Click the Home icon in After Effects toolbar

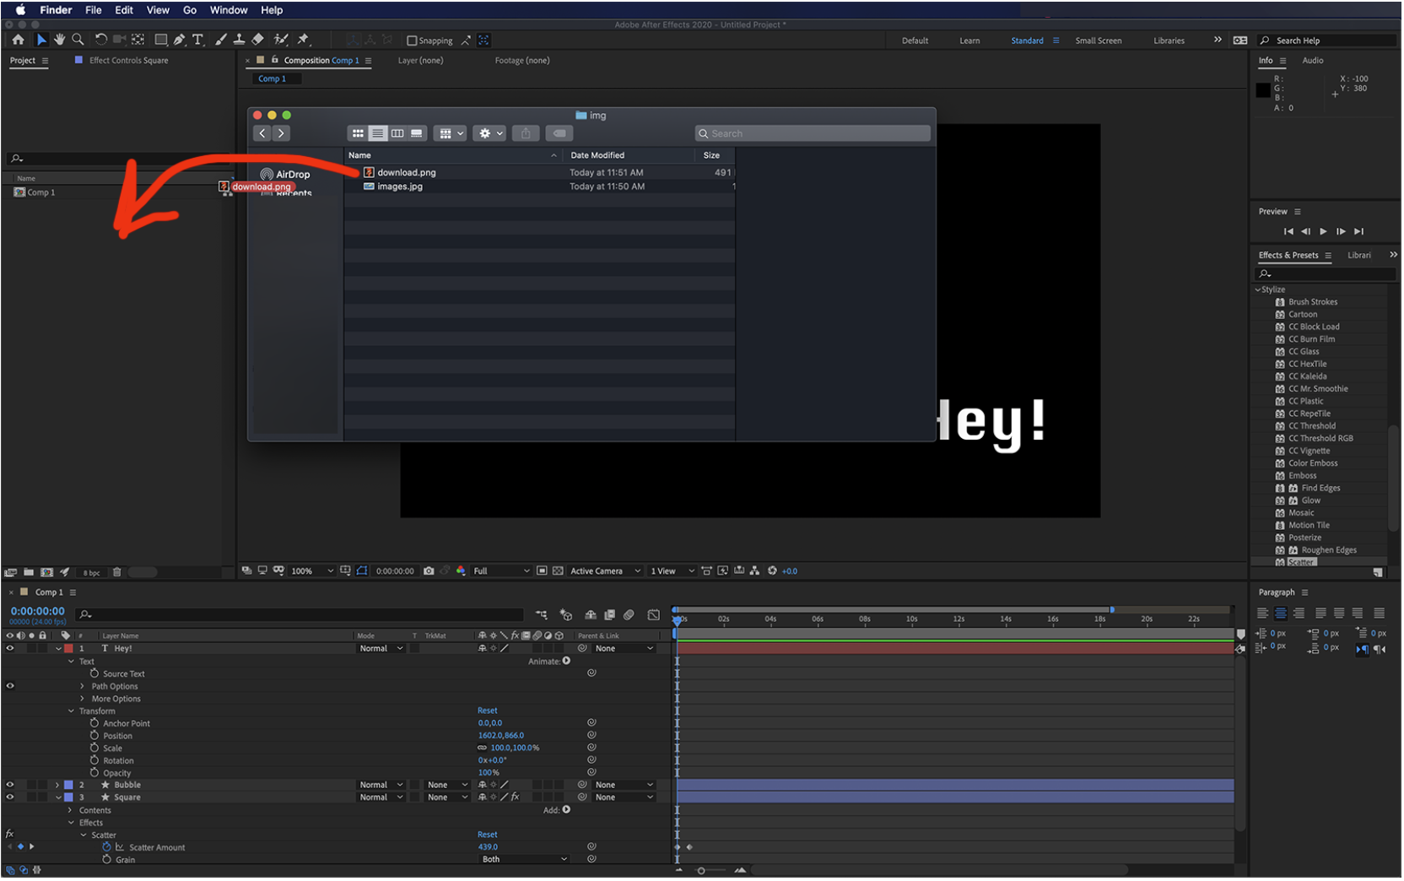(18, 40)
